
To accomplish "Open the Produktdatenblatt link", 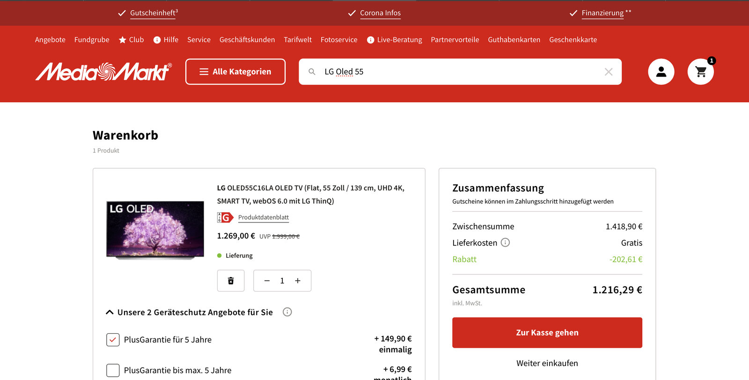I will pyautogui.click(x=264, y=217).
